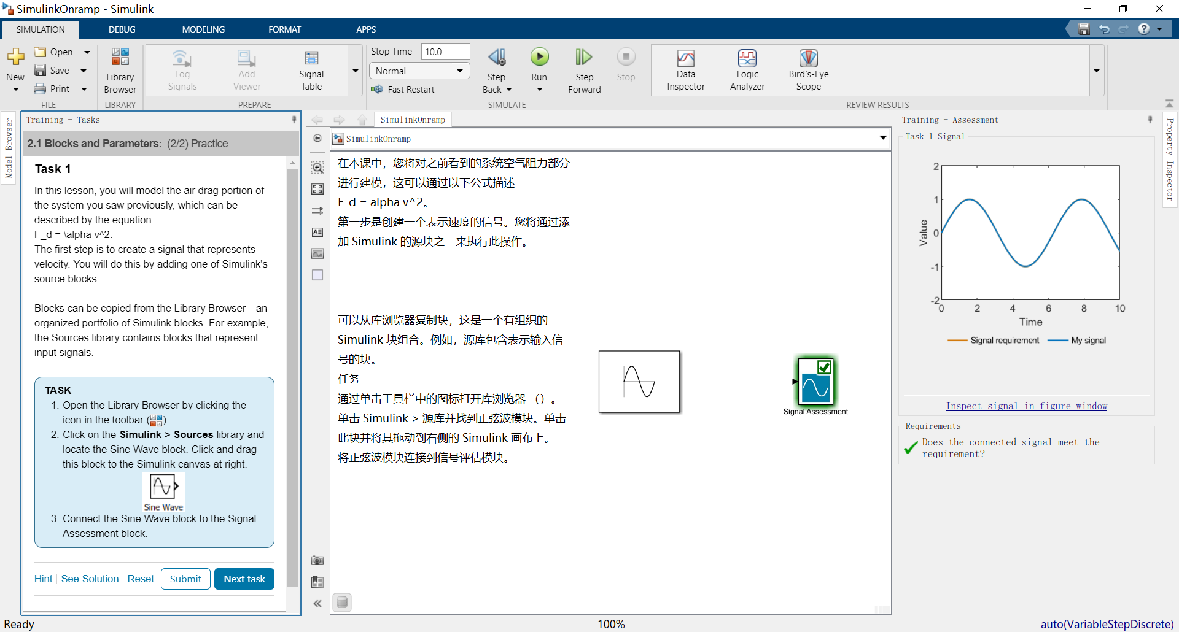Switch to the DEBUG ribbon tab
The image size is (1179, 632).
(x=122, y=29)
